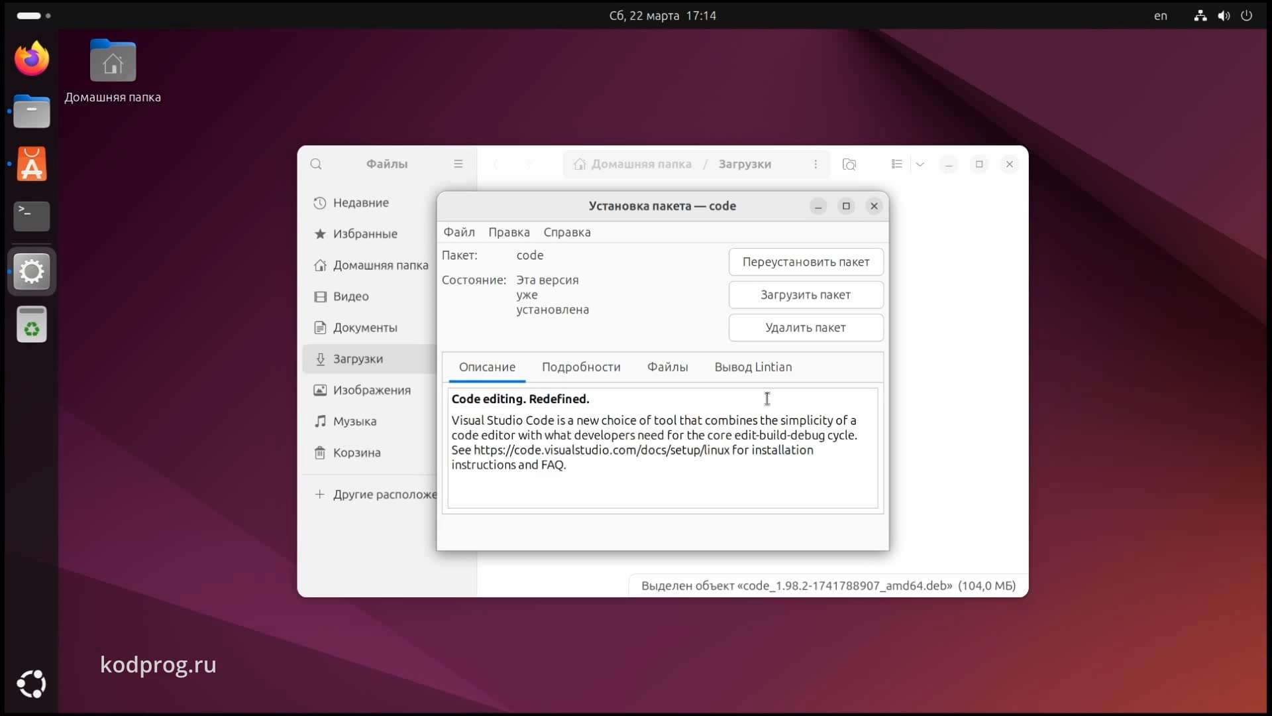This screenshot has width=1272, height=716.
Task: Click Другие расположения in Files sidebar
Action: [x=369, y=494]
